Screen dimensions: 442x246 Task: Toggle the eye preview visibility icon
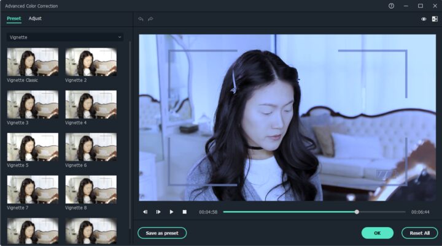tap(424, 19)
